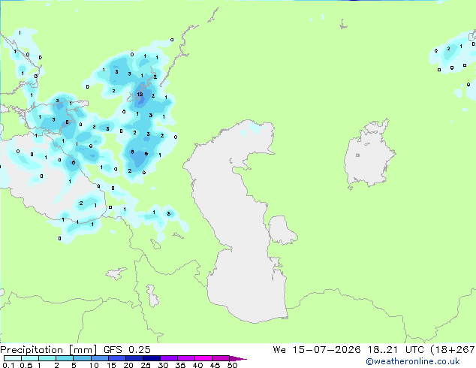Image resolution: width=476 pixels, height=368 pixels.
Task: Click the forecast offset '(18+267' text
Action: tap(453, 350)
